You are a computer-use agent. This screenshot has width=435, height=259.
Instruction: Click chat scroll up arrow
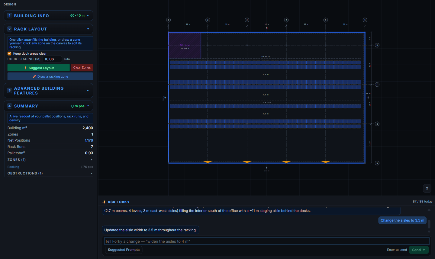429,210
